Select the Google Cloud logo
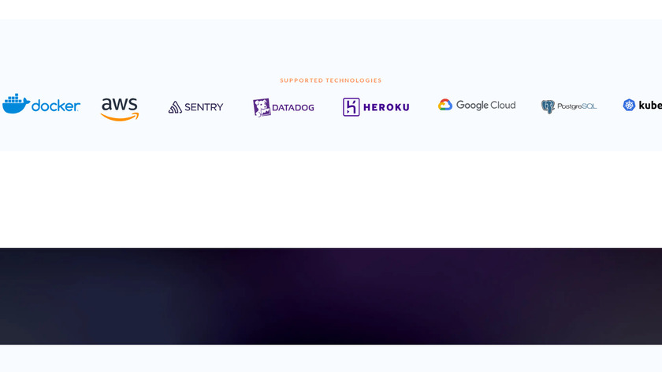 coord(477,105)
